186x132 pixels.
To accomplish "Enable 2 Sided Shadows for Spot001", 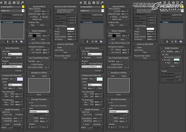I will (x=30, y=64).
